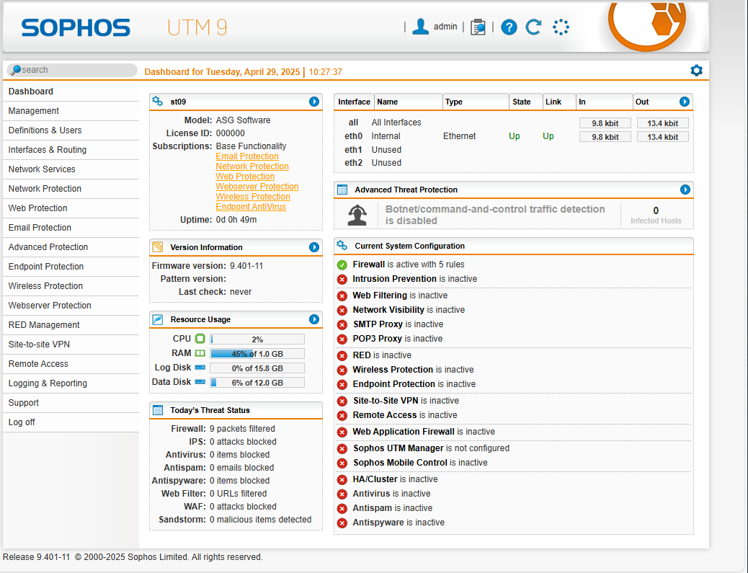Click the RAM usage bar
This screenshot has height=573, width=748.
pos(257,354)
